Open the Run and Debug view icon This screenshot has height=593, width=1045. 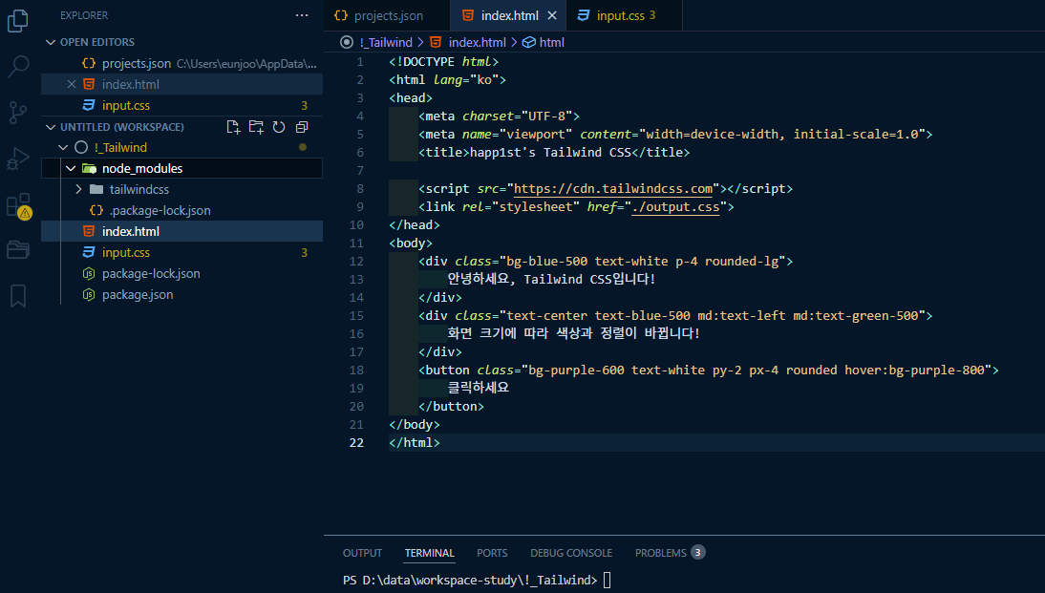[18, 159]
